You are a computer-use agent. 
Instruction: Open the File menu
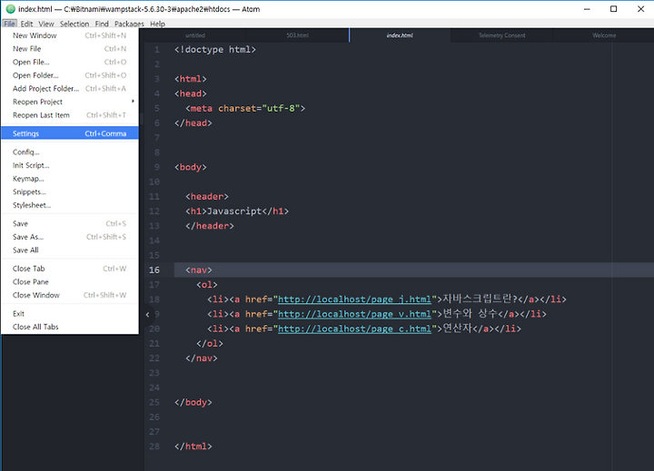point(10,24)
